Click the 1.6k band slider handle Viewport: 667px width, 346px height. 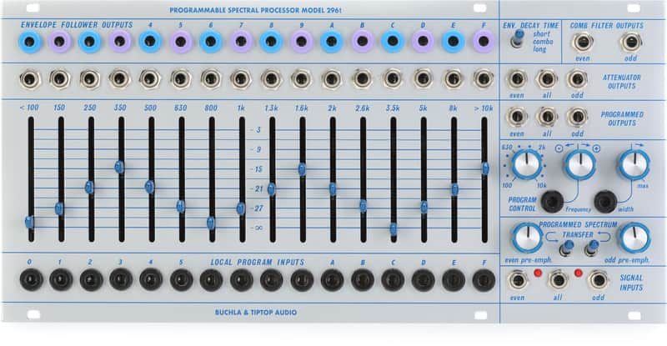302,169
